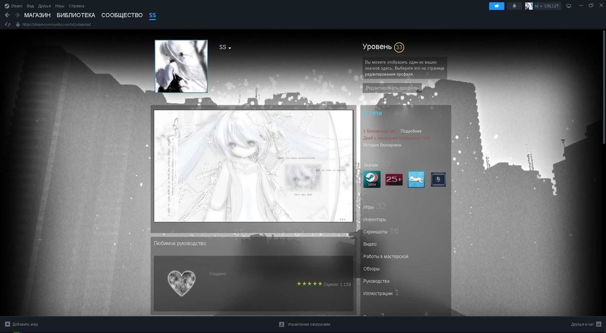Open the Вид menu
606x333 pixels.
pyautogui.click(x=30, y=6)
